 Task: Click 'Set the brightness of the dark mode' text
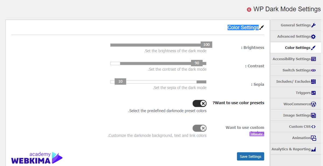175,51
